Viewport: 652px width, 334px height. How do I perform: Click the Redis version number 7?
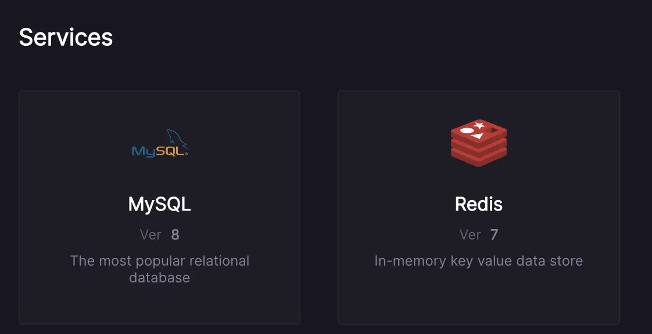(x=495, y=235)
